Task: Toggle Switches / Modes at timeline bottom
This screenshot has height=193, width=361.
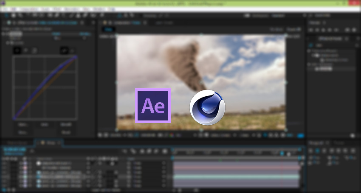Action: pyautogui.click(x=105, y=190)
